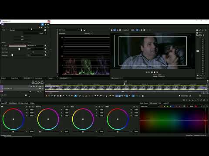This screenshot has height=156, width=209.
Task: Select the green color dot in the curves toolbar
Action: tap(167, 106)
